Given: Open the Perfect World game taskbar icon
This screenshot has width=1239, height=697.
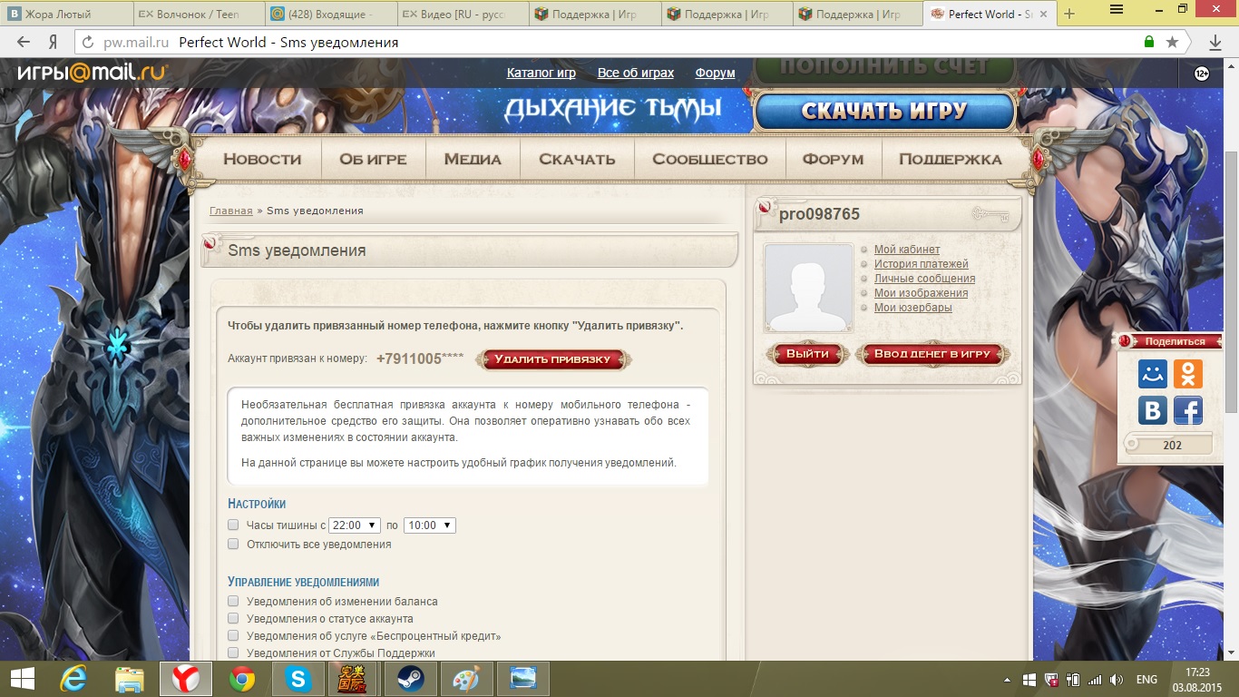Looking at the screenshot, I should [x=354, y=678].
